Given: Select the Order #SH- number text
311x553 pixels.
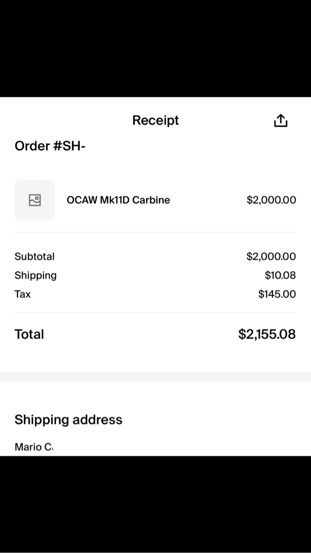Looking at the screenshot, I should (x=50, y=146).
